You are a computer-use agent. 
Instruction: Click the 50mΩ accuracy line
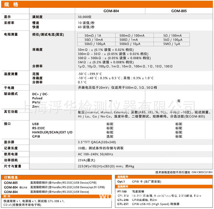106,50
